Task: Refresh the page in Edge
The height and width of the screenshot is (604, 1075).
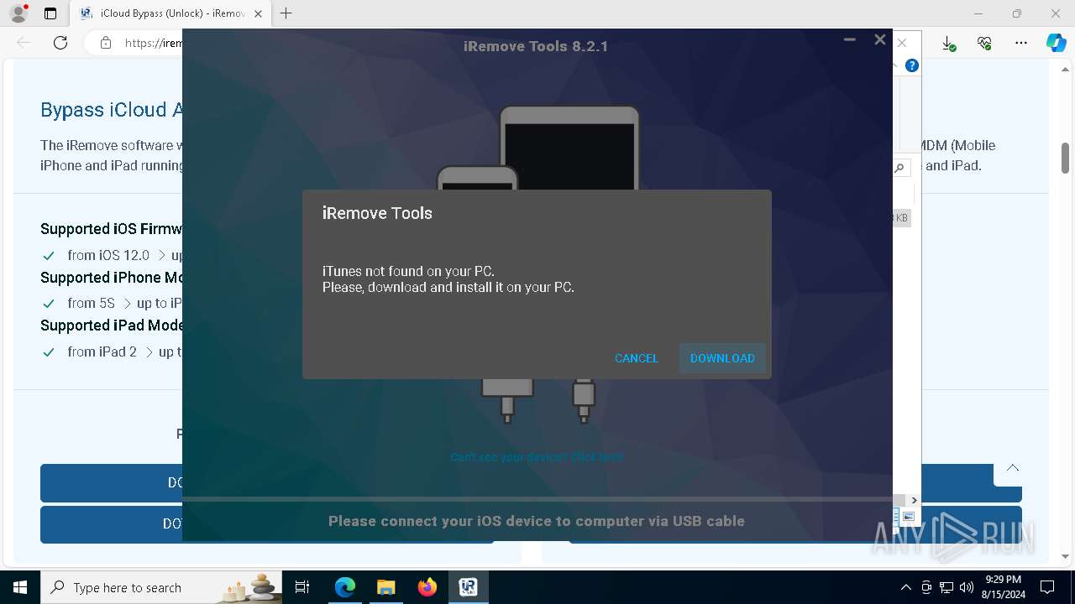Action: pyautogui.click(x=60, y=43)
